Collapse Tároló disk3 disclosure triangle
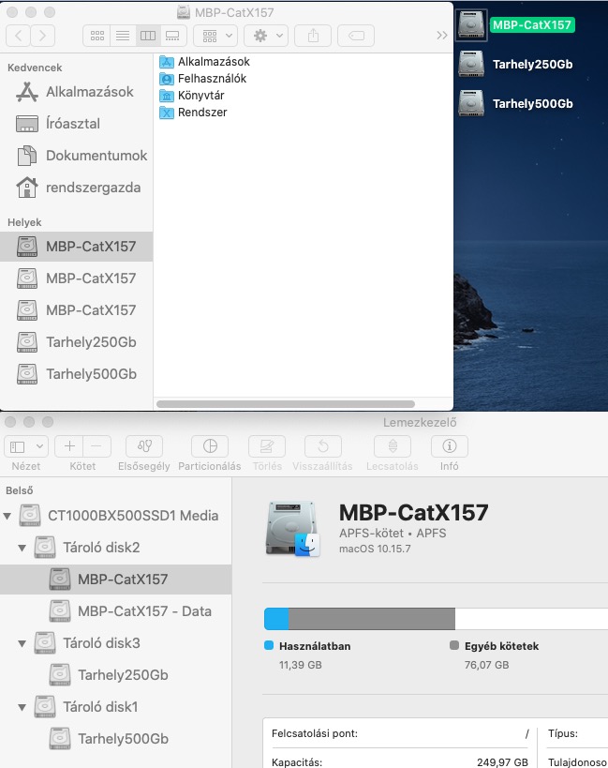 22,643
